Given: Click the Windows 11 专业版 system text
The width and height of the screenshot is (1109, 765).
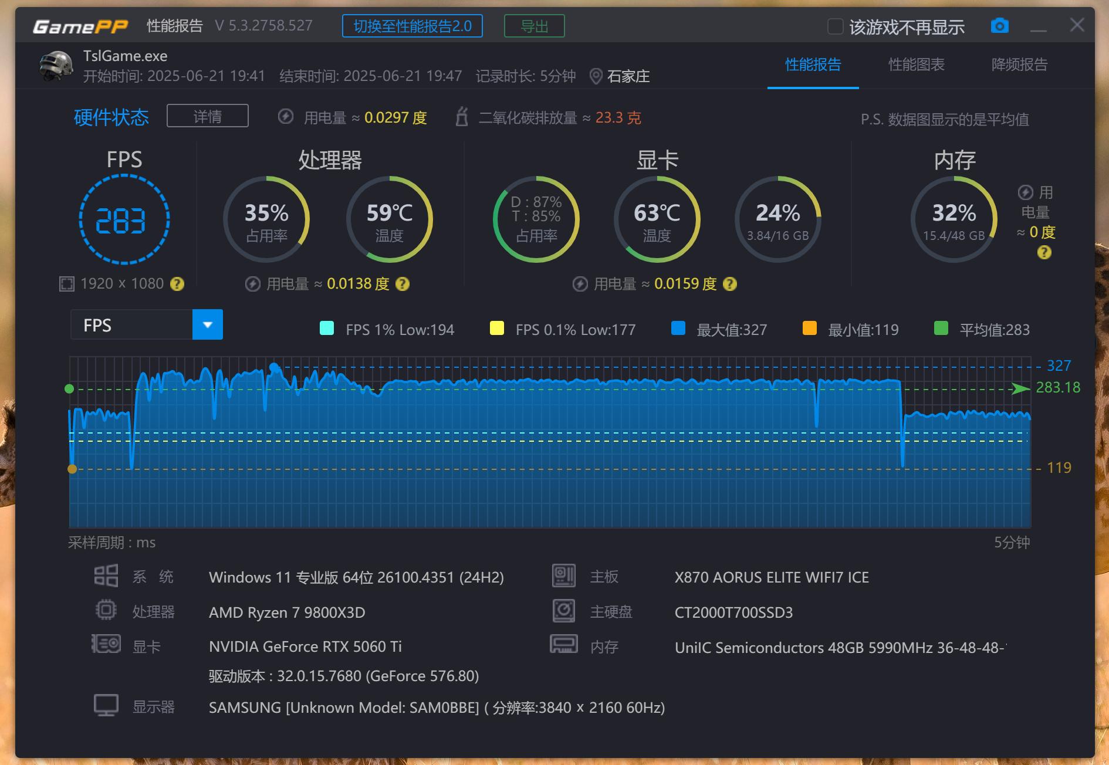Looking at the screenshot, I should click(x=356, y=577).
